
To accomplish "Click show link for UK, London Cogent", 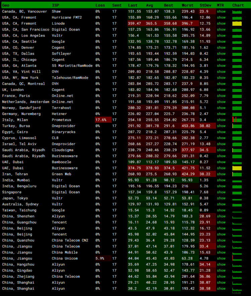I will click(x=221, y=90).
